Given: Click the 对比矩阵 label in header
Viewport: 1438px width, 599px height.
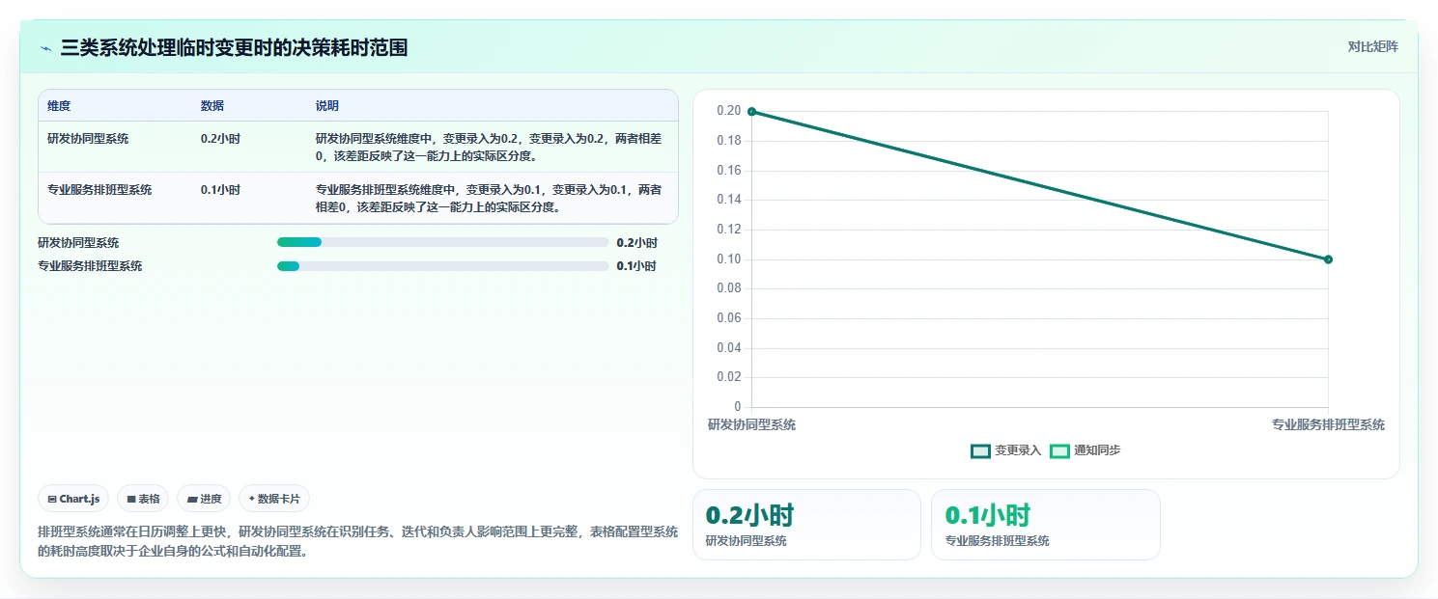Looking at the screenshot, I should tap(1372, 46).
